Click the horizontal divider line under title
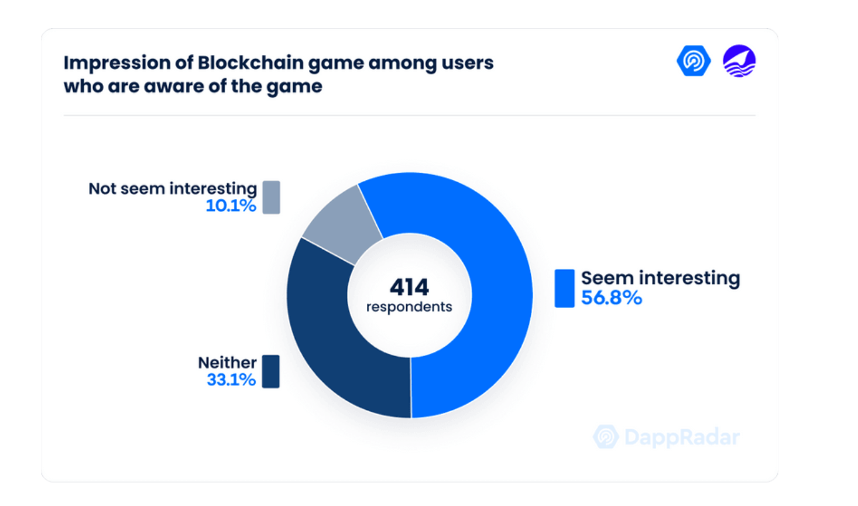This screenshot has height=506, width=858. pyautogui.click(x=410, y=115)
